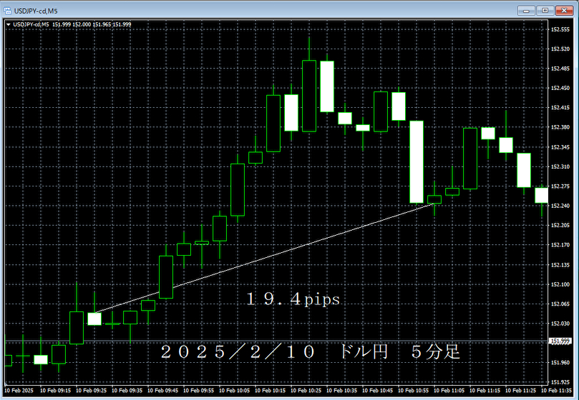579x400 pixels.
Task: Open the triangle dropdown beside USDJPY-cd,M5 label
Action: 9,25
